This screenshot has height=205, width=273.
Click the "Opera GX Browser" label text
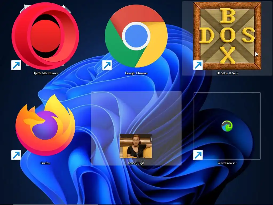click(x=45, y=73)
